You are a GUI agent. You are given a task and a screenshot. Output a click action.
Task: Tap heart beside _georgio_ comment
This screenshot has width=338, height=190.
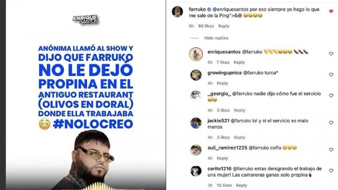(x=331, y=96)
